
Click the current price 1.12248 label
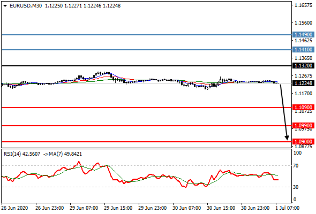(x=303, y=83)
